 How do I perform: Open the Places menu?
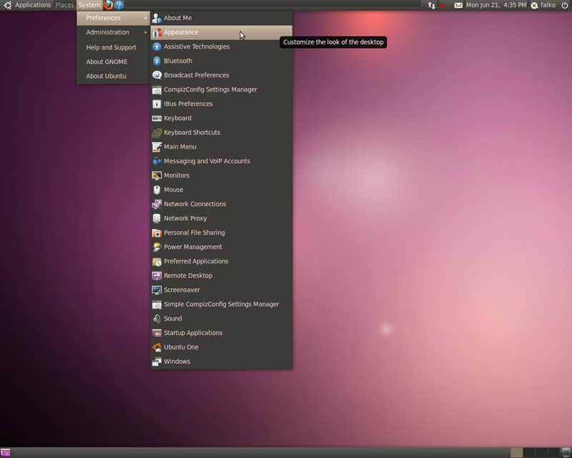coord(64,5)
